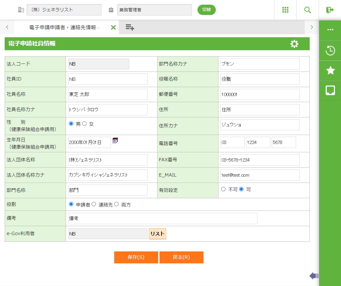The height and width of the screenshot is (286, 341).
Task: Open the history clock icon in sidebar
Action: [x=330, y=51]
